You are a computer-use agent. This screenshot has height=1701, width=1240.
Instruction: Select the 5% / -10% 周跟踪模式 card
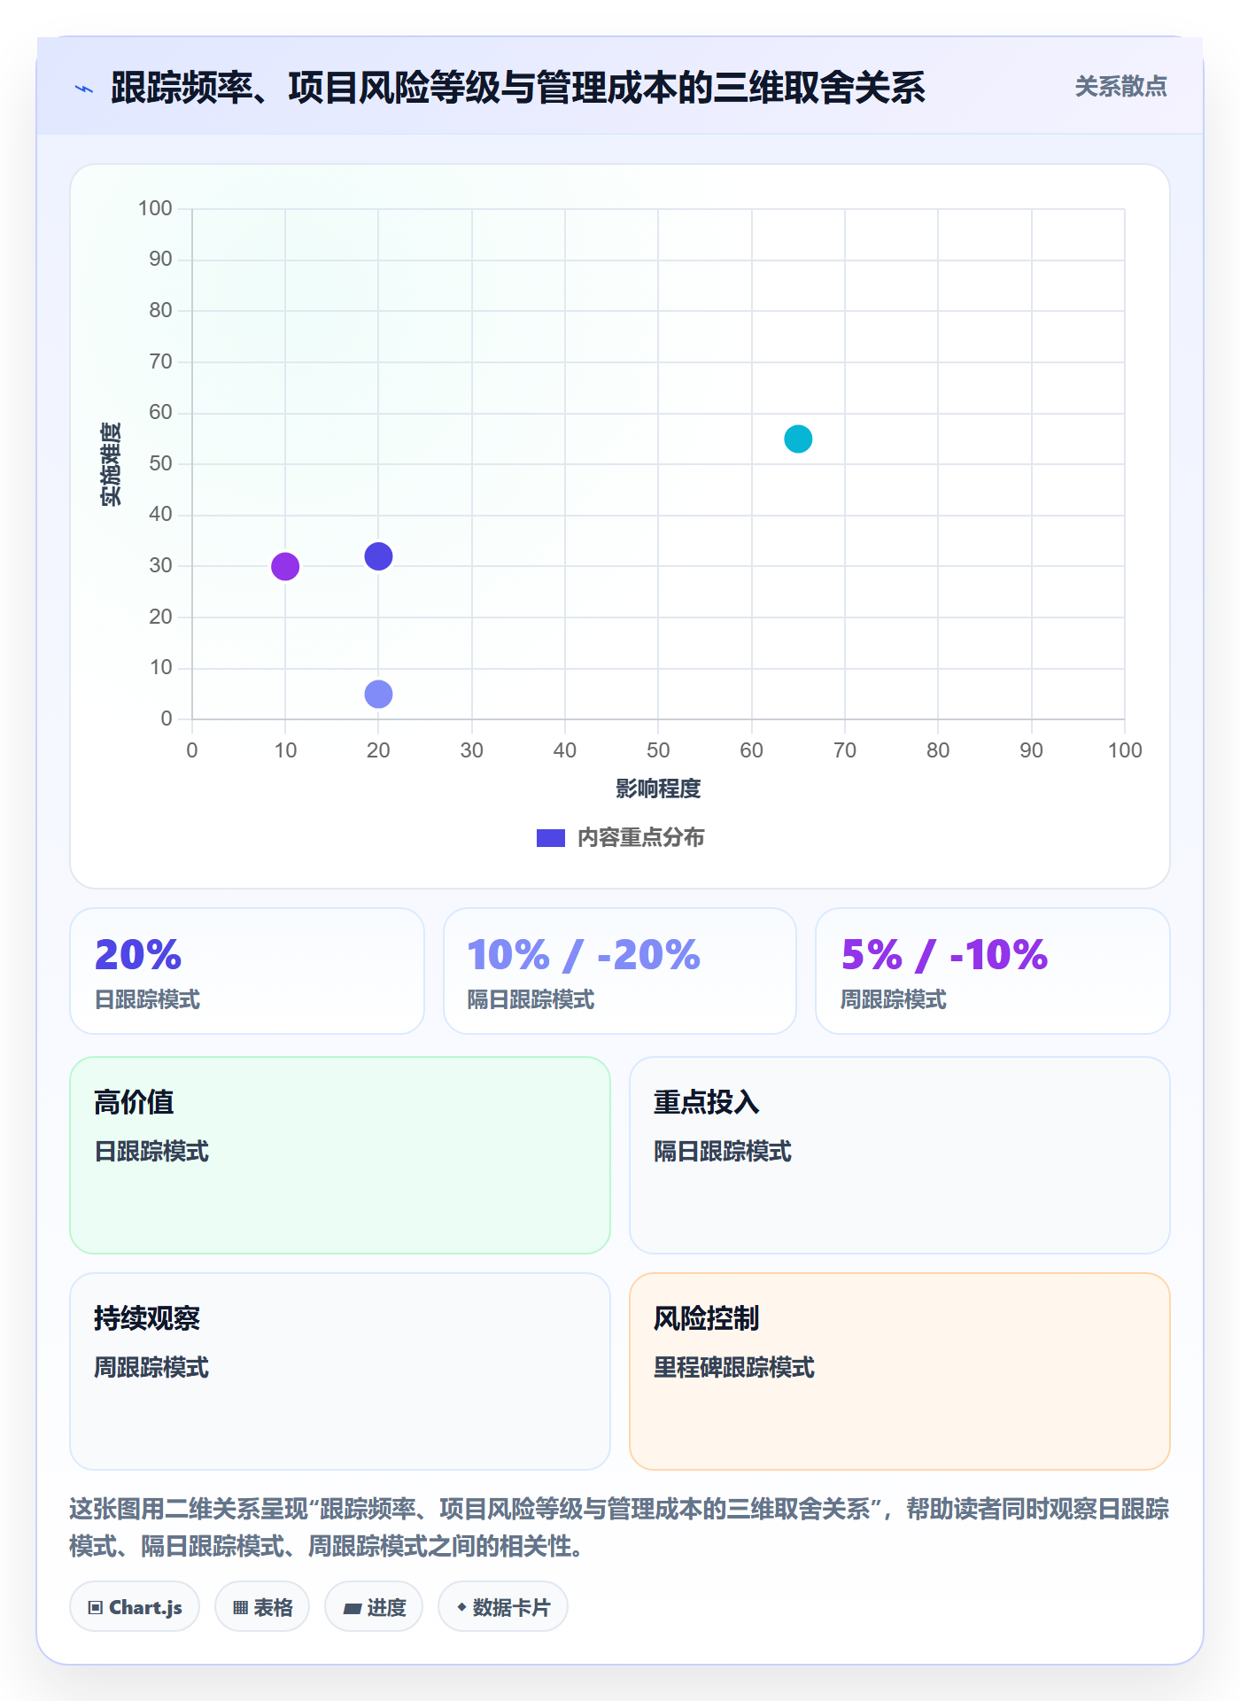coord(993,971)
